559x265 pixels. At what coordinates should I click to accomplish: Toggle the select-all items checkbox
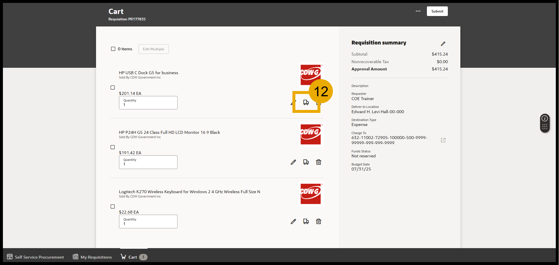tap(113, 49)
